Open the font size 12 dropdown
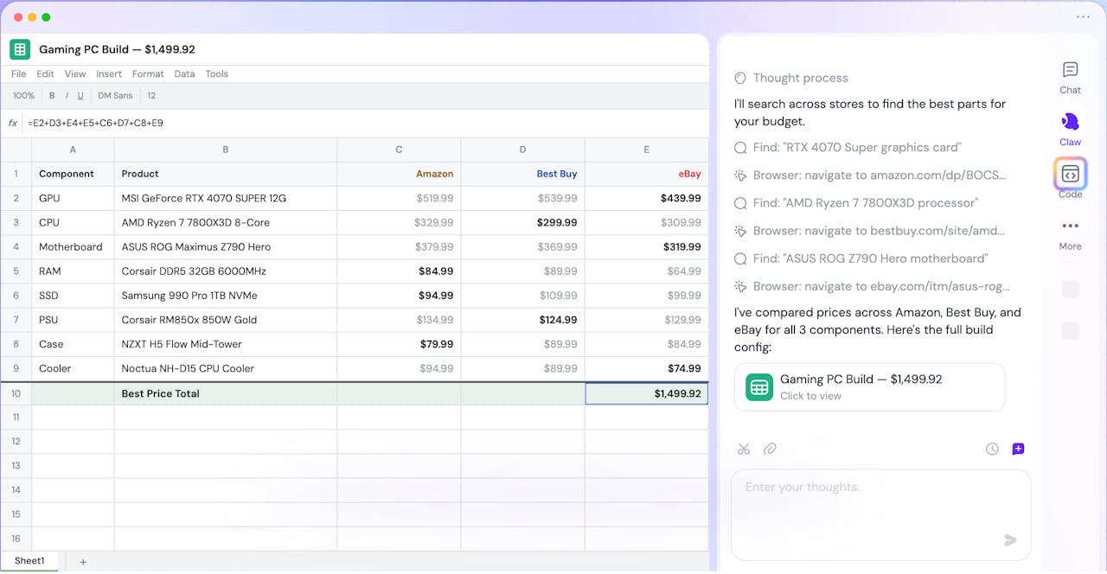This screenshot has width=1107, height=574. (151, 96)
